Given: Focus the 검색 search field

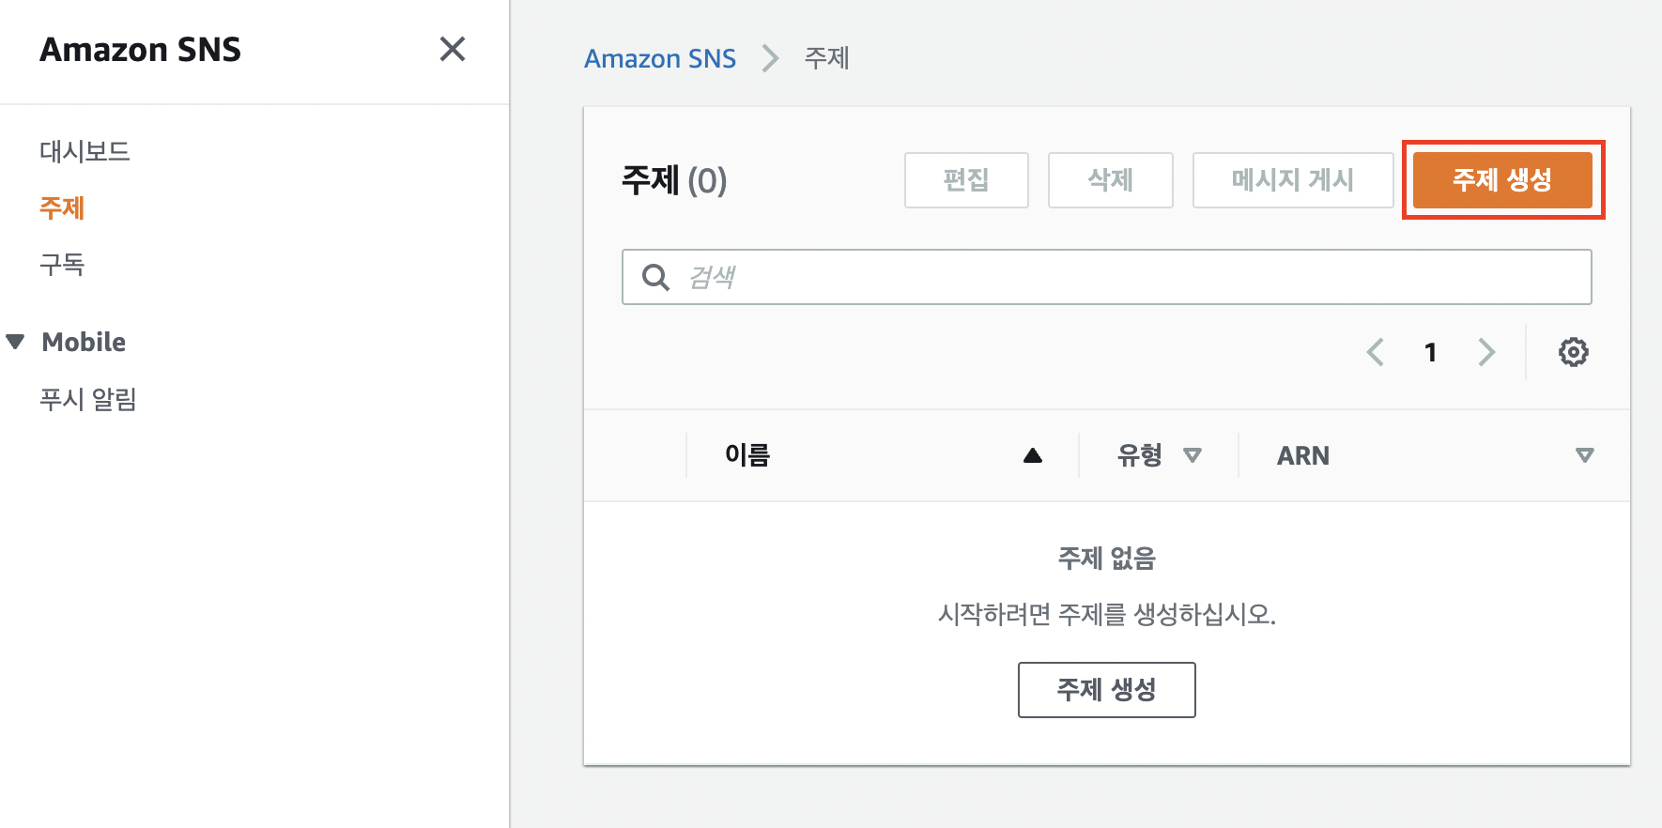Looking at the screenshot, I should point(1127,277).
